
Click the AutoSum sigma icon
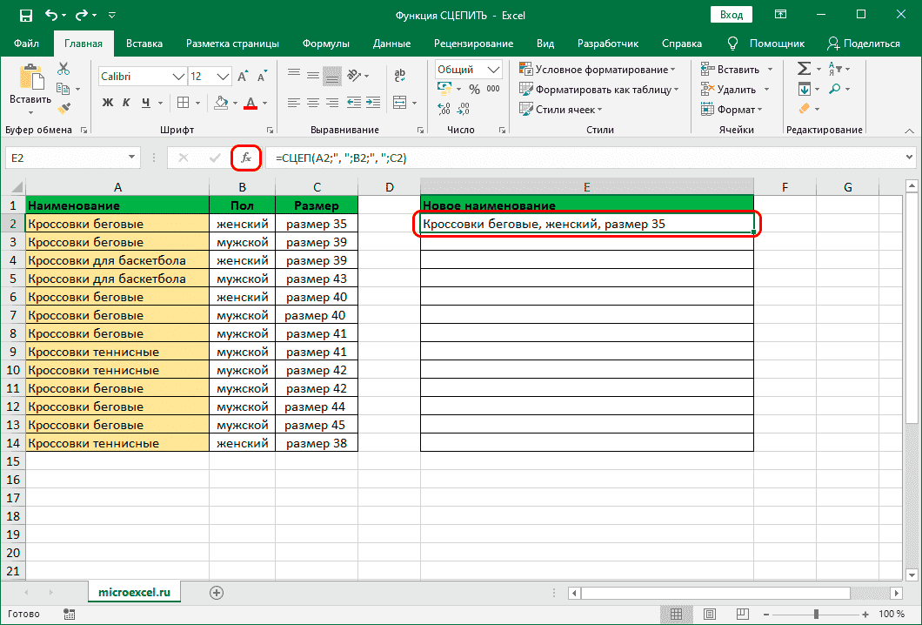tap(804, 69)
